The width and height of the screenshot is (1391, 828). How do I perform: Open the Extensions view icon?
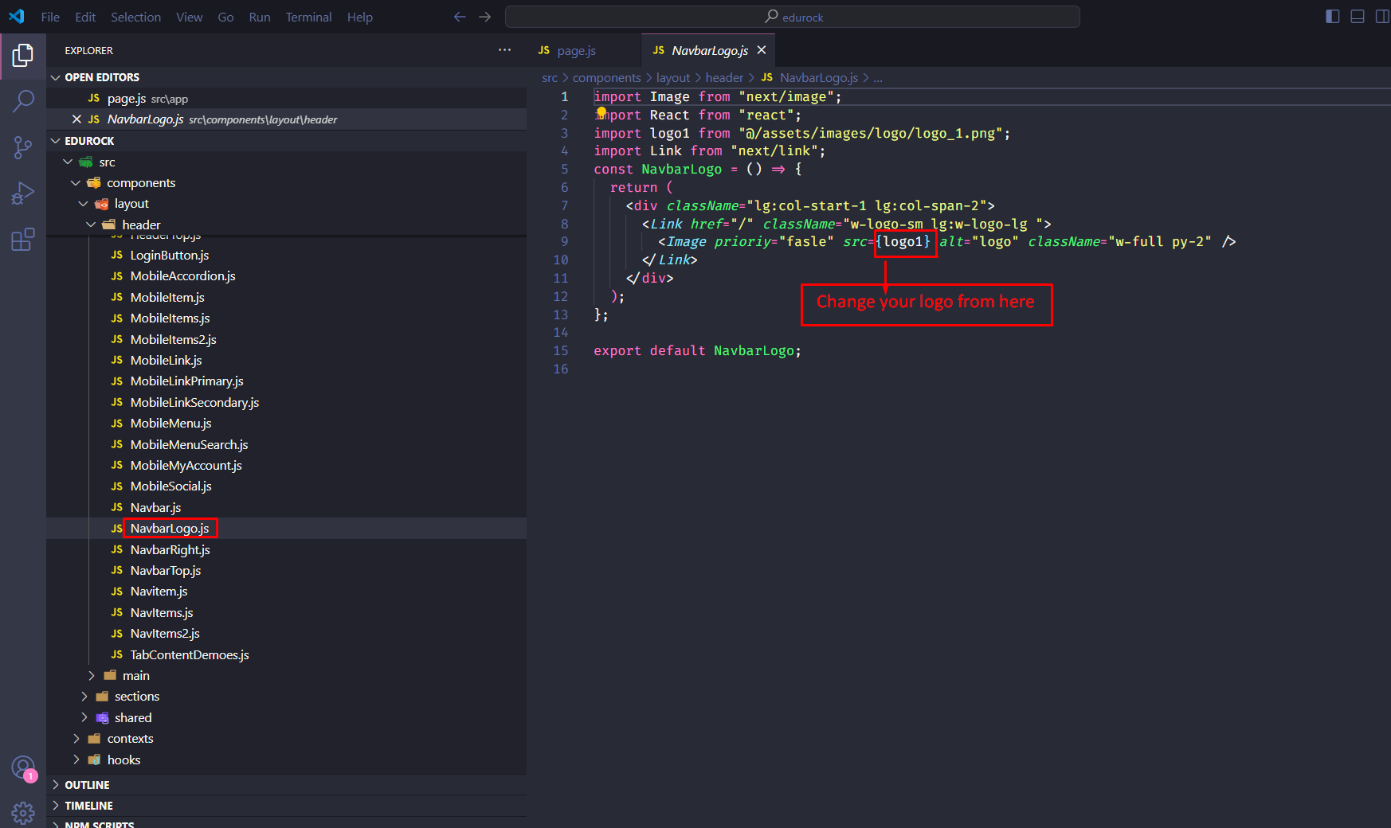click(x=23, y=240)
